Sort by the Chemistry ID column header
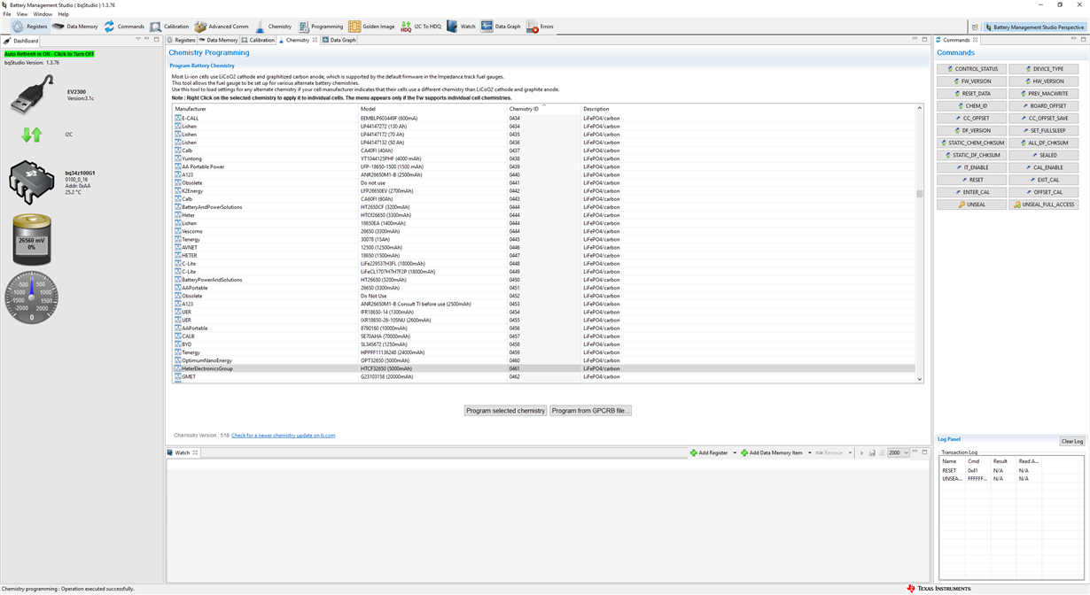The height and width of the screenshot is (595, 1090). (x=542, y=109)
